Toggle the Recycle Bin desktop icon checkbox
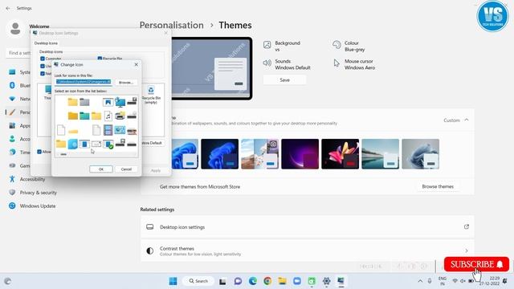This screenshot has height=289, width=514. pos(100,59)
